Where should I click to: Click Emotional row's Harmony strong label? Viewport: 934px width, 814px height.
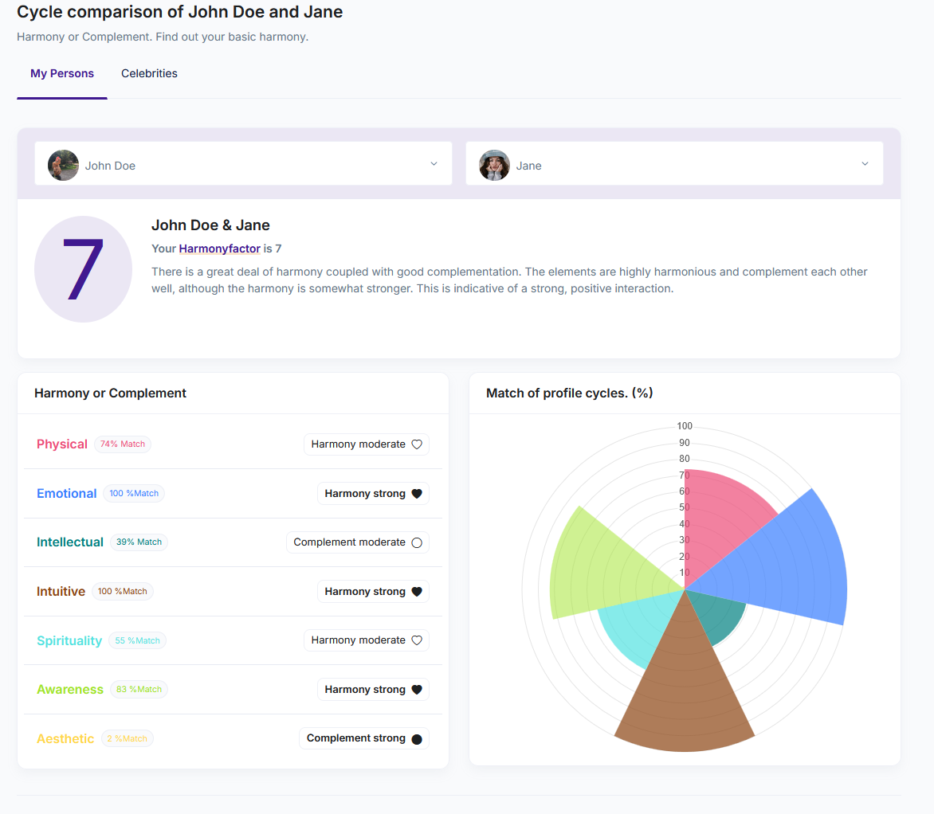pos(364,494)
